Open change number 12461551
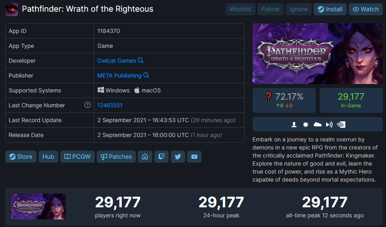This screenshot has width=386, height=227. [x=110, y=105]
